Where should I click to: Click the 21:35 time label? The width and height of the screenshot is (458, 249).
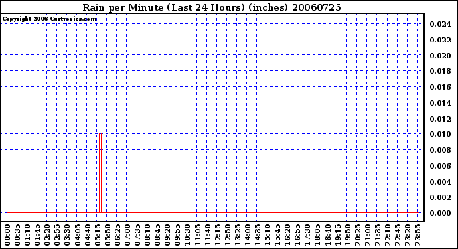coord(377,235)
